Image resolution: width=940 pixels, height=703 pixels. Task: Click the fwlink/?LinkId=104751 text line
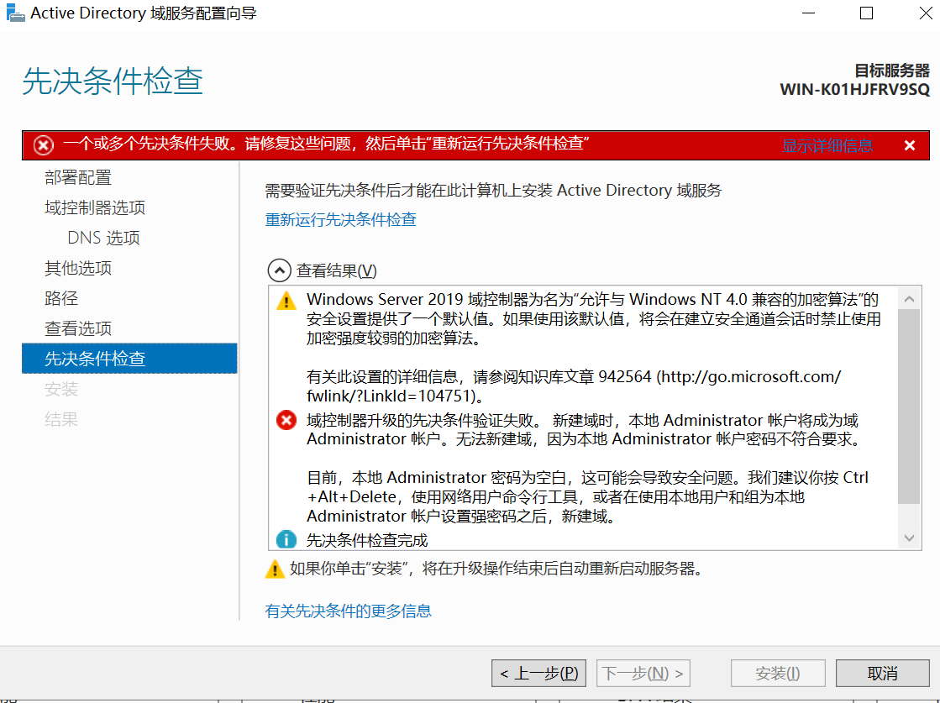[395, 396]
